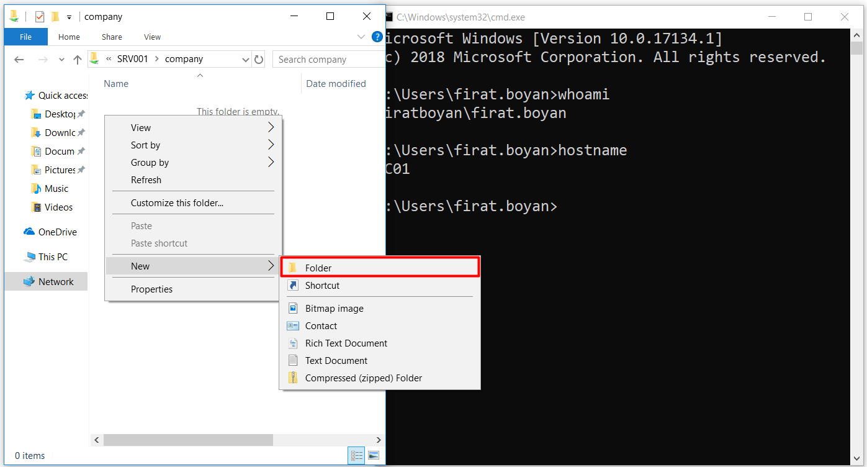Viewport: 867px width, 467px height.
Task: Open the File tab
Action: (x=26, y=37)
